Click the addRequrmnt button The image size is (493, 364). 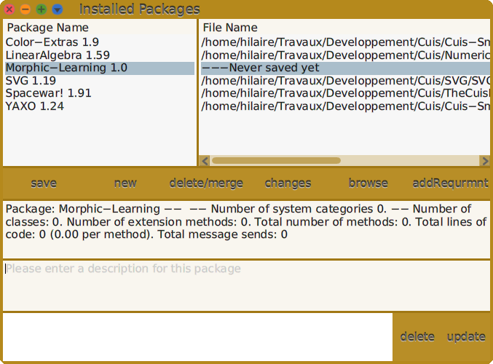click(450, 183)
